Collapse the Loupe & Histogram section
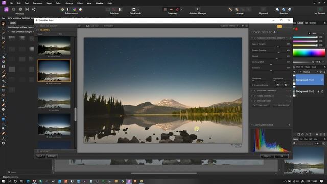Screen dimensions: 327x184 pos(252,125)
